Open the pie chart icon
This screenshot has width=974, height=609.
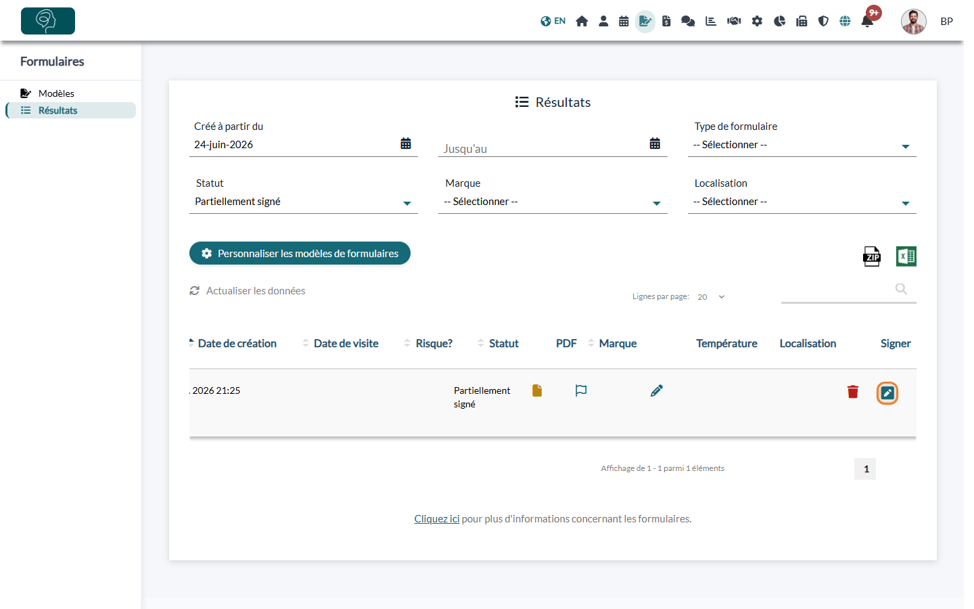coord(779,21)
